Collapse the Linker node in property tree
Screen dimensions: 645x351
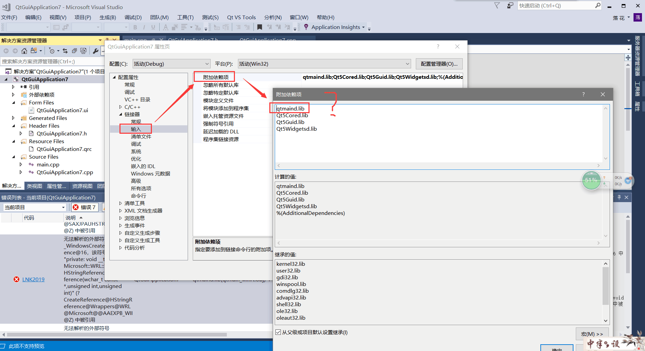pyautogui.click(x=120, y=114)
